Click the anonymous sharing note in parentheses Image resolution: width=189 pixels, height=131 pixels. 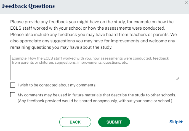(x=95, y=101)
